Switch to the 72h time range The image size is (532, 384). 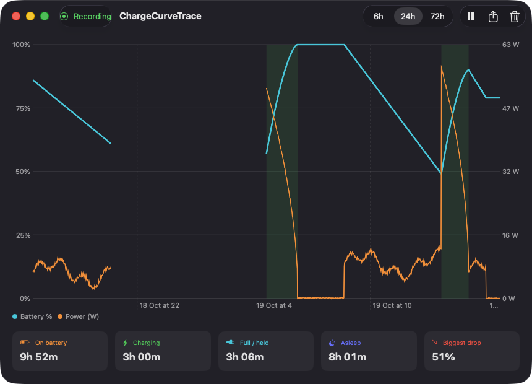coord(437,16)
